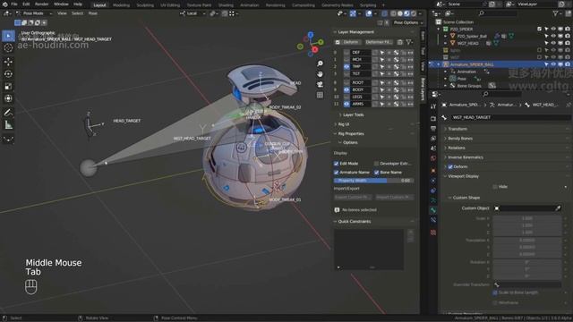This screenshot has height=322, width=573.
Task: Select the Transform tool in the toolbar
Action: click(8, 99)
